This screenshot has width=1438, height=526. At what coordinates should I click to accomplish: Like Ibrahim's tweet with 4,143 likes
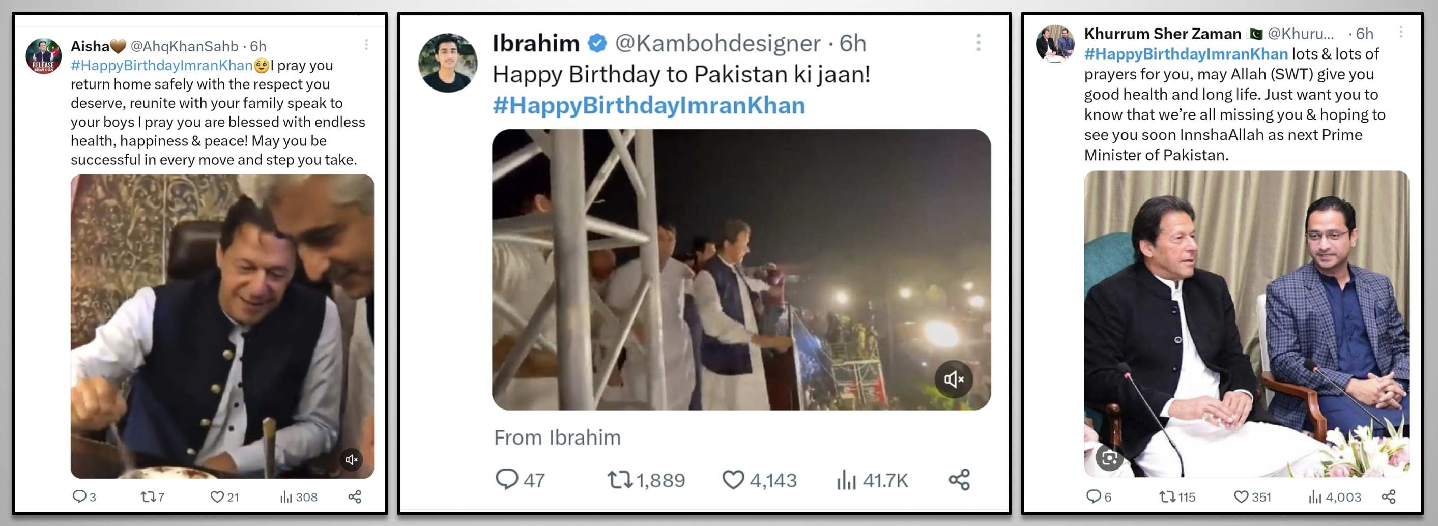pyautogui.click(x=733, y=480)
